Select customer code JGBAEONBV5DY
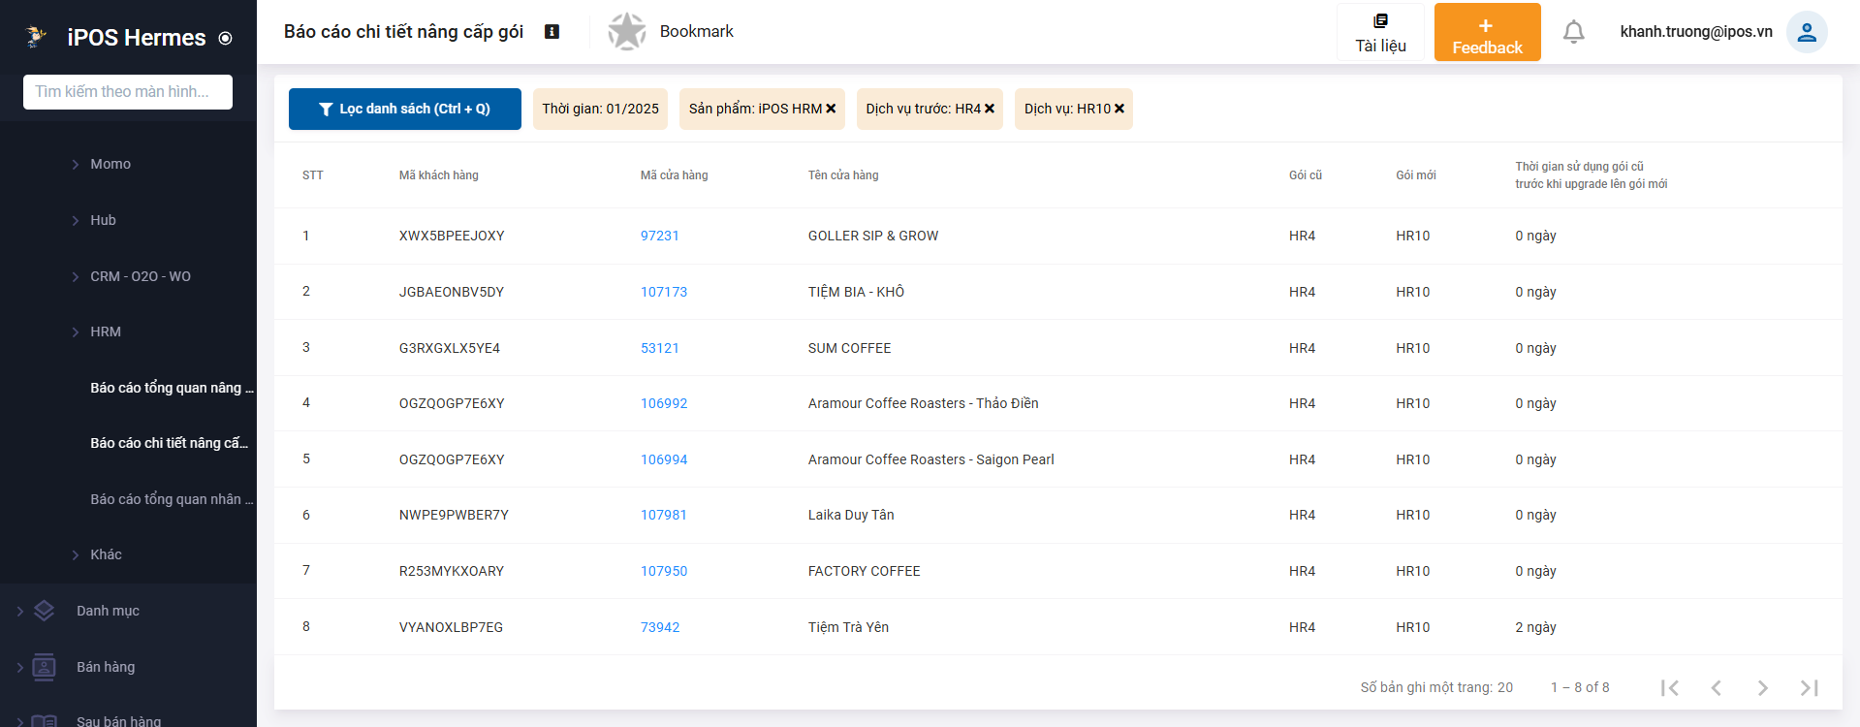This screenshot has width=1860, height=727. coord(452,292)
